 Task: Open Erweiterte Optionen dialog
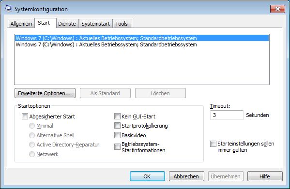tap(45, 93)
